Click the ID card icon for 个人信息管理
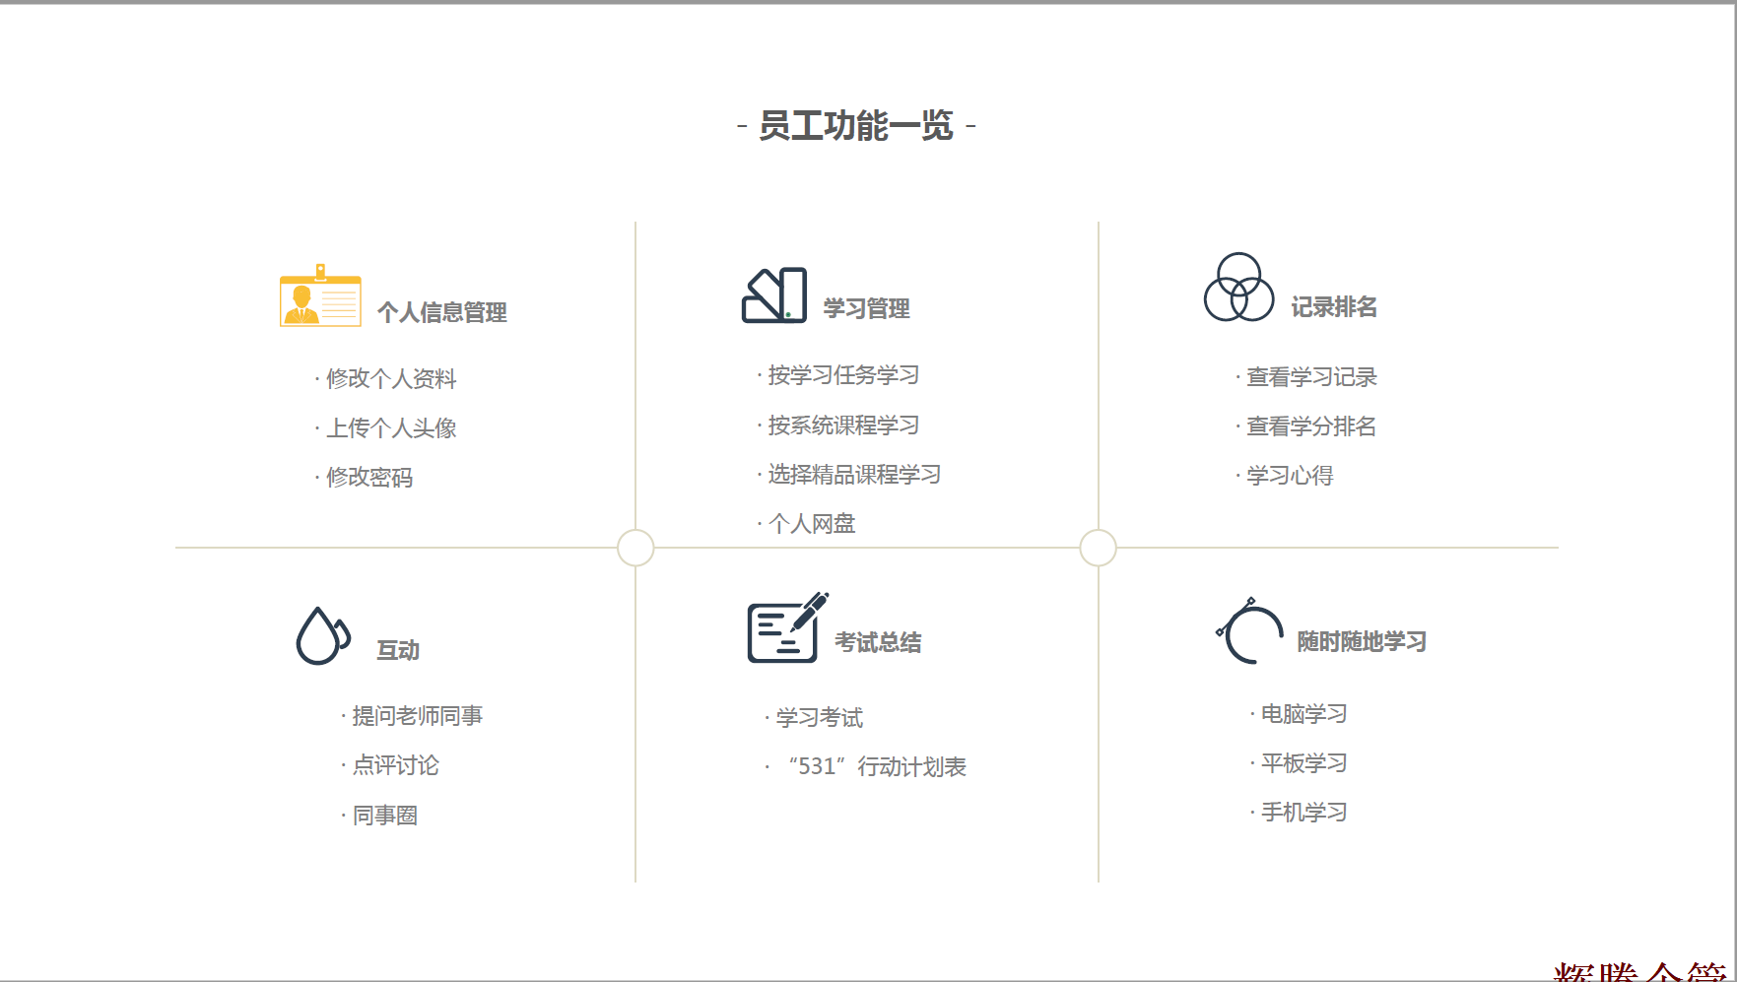 [320, 296]
